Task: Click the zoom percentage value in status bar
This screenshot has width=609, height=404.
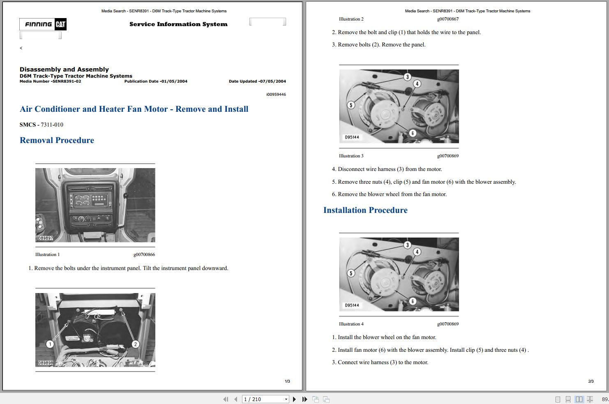Action: 605,399
